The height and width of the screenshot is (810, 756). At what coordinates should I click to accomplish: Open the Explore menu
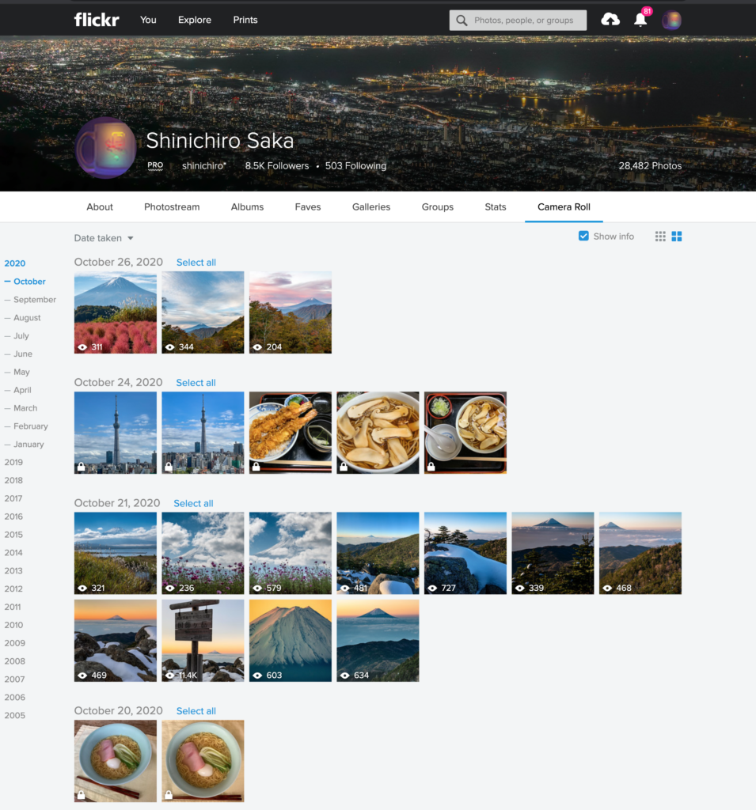[x=195, y=20]
